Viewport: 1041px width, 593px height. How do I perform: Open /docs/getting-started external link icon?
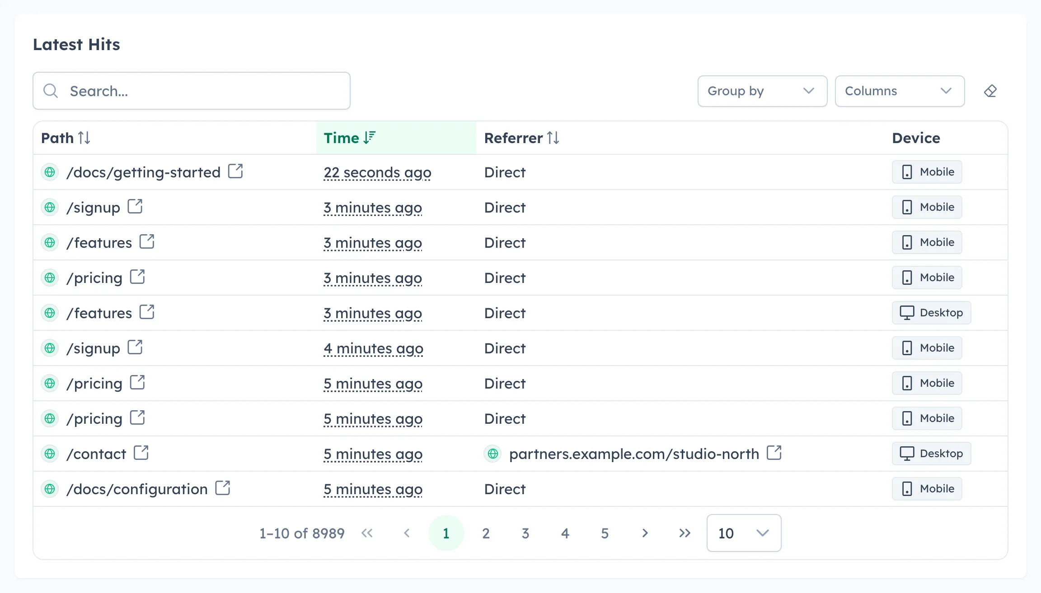[235, 171]
